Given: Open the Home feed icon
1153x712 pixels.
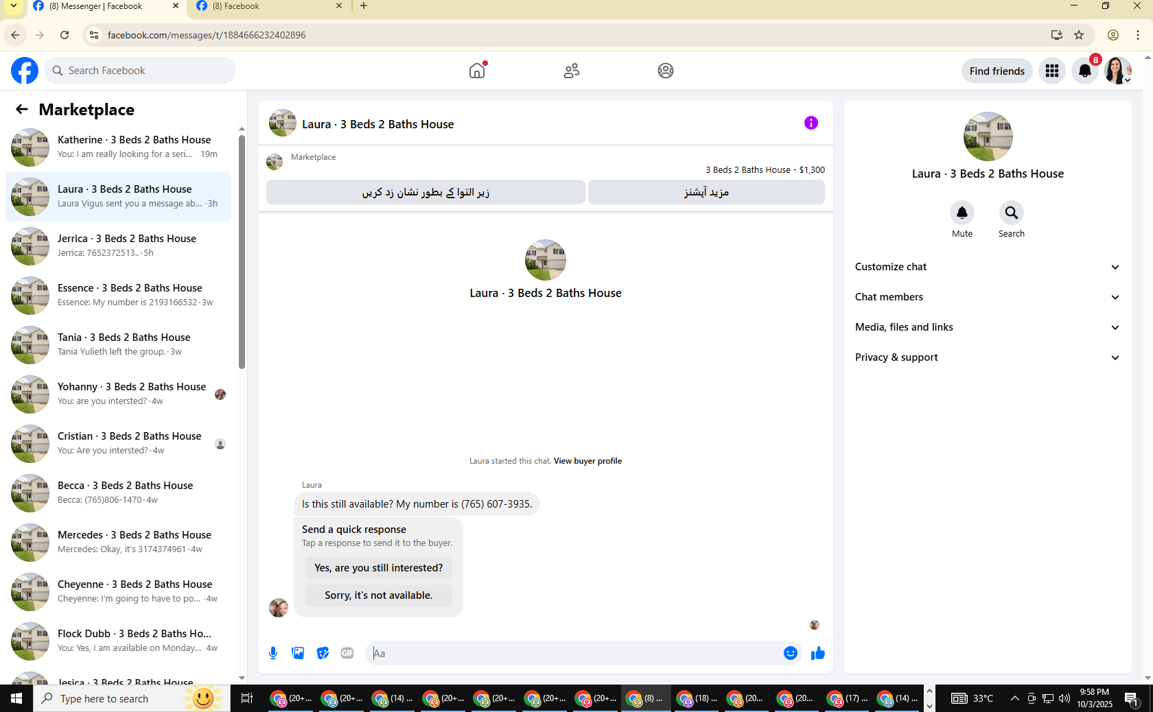Looking at the screenshot, I should pyautogui.click(x=477, y=71).
